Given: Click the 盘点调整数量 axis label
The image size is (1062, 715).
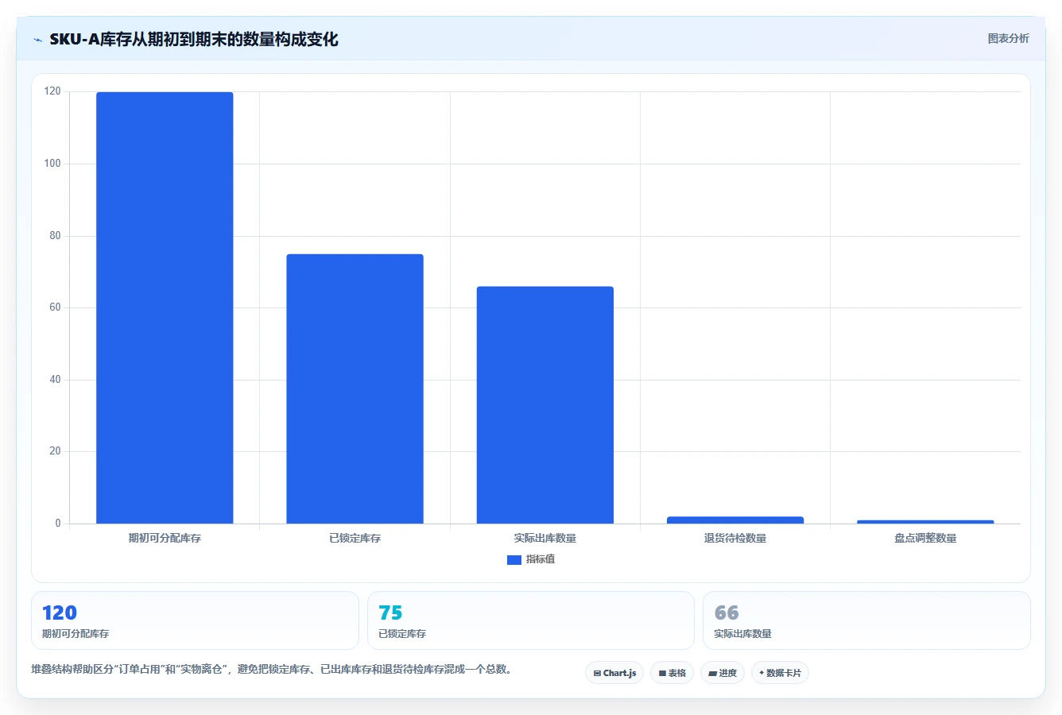Looking at the screenshot, I should [x=925, y=538].
